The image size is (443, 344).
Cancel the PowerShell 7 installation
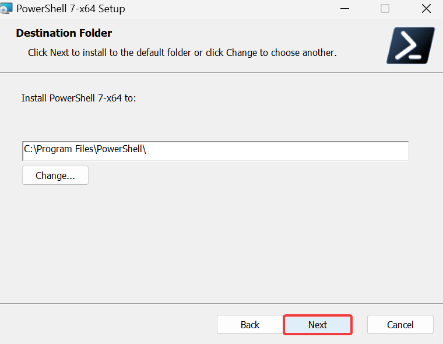click(400, 325)
